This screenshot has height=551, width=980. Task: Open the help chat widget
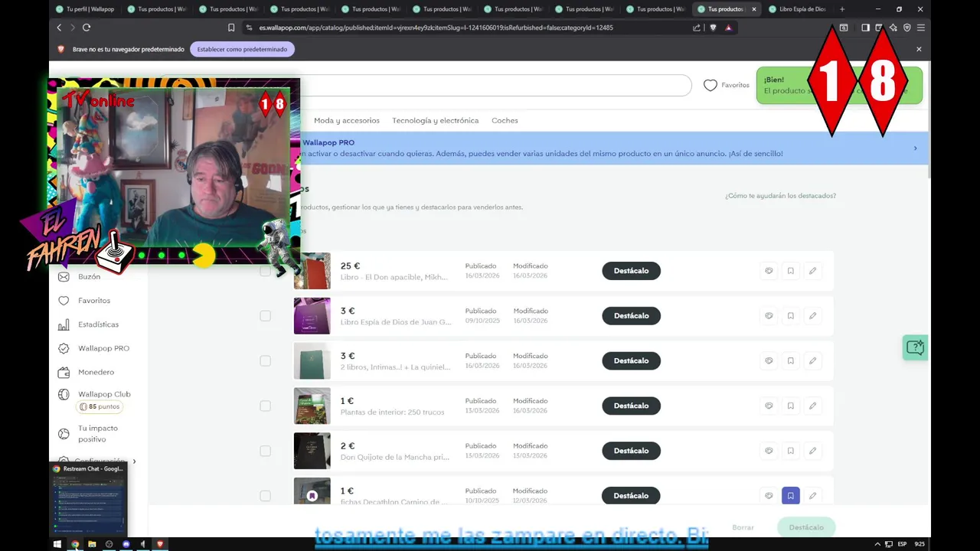point(915,347)
